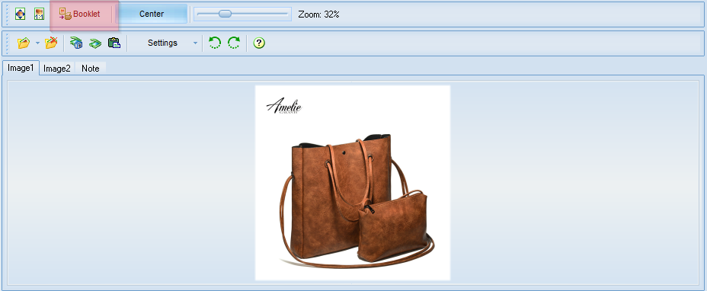
Task: Acquire image from the scanner icon
Action: 95,43
